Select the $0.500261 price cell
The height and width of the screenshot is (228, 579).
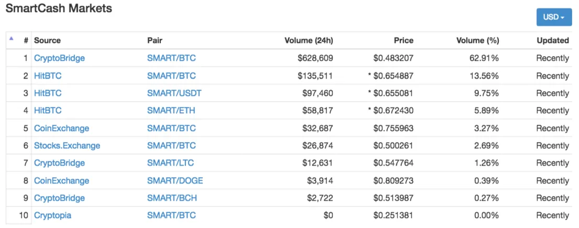[394, 146]
